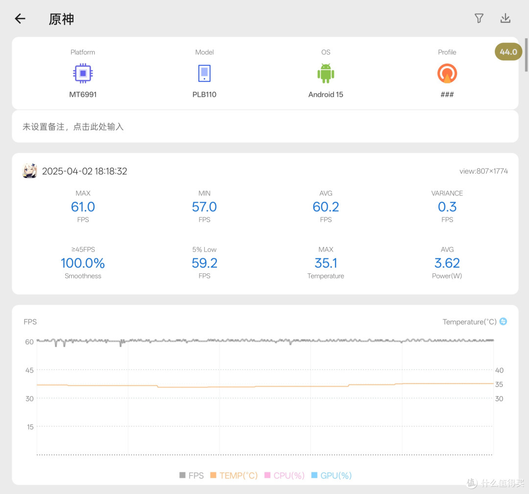Select the blue GPU color square
The height and width of the screenshot is (494, 529).
(314, 475)
